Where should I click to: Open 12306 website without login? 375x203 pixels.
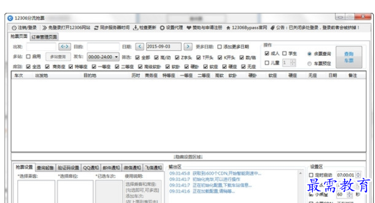tap(66, 28)
